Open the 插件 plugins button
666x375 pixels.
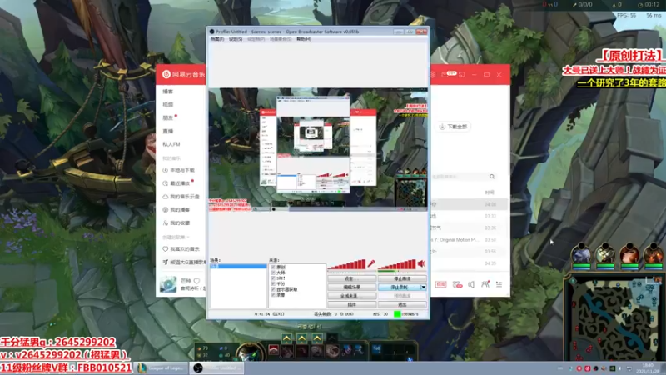pyautogui.click(x=351, y=304)
